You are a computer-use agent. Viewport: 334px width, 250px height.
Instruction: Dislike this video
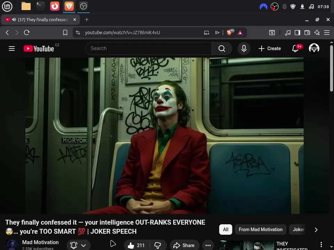coord(158,245)
